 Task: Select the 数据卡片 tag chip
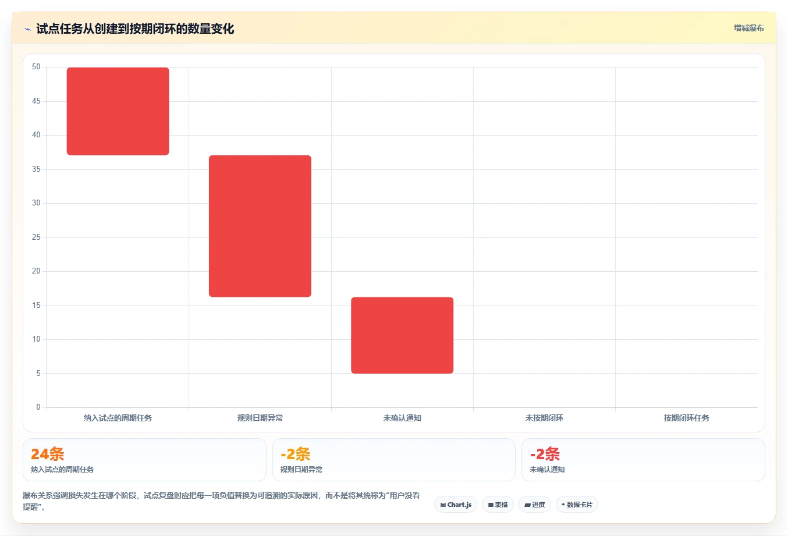(x=577, y=505)
